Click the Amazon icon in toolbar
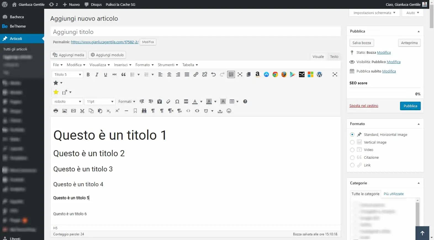434x240 pixels. point(257,74)
